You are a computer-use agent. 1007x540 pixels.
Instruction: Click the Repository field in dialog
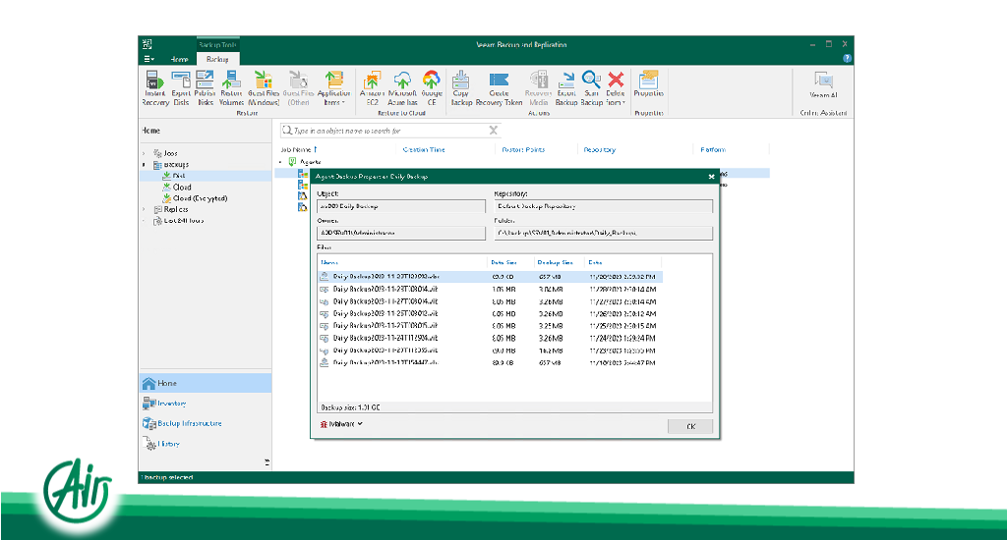603,206
